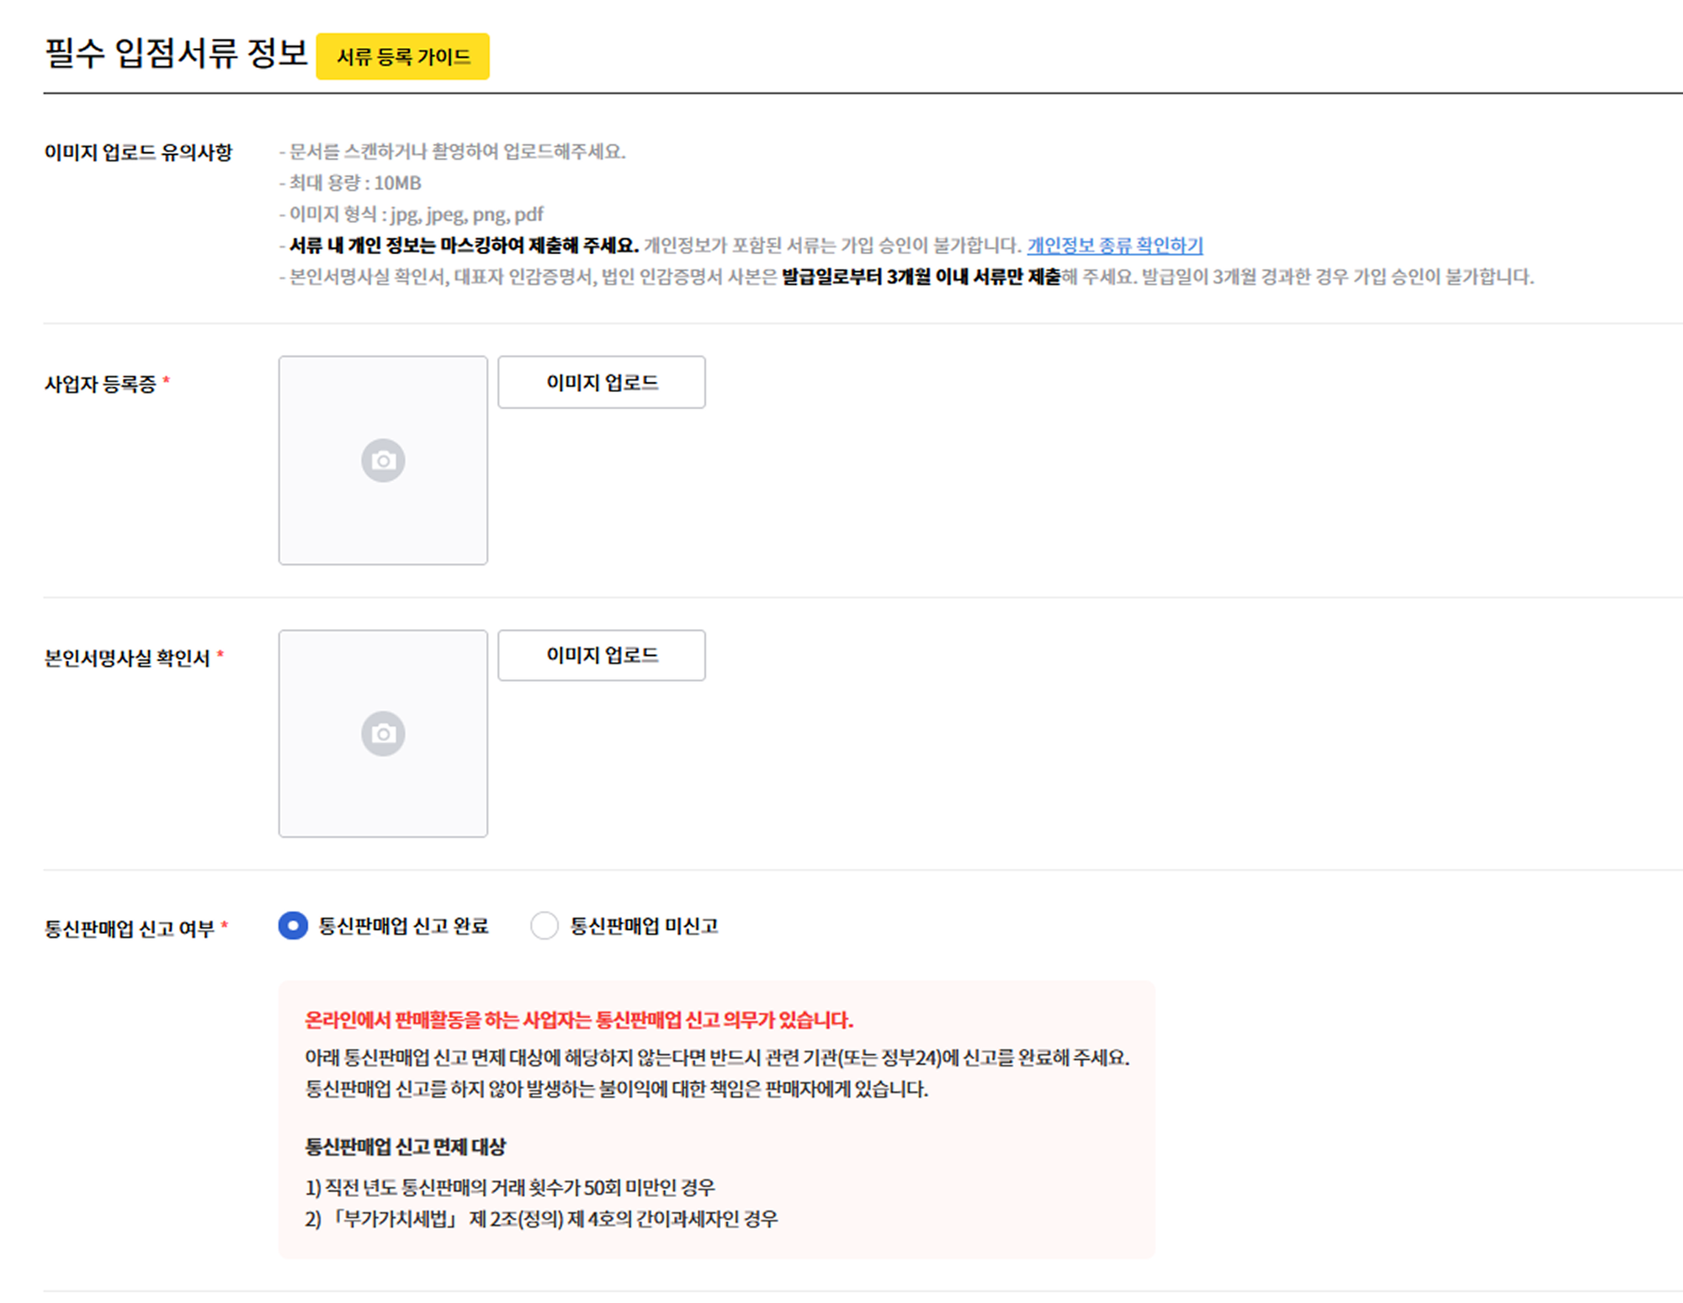The image size is (1683, 1303).
Task: Click the required asterisk beside 사업자 등록증
Action: (171, 379)
